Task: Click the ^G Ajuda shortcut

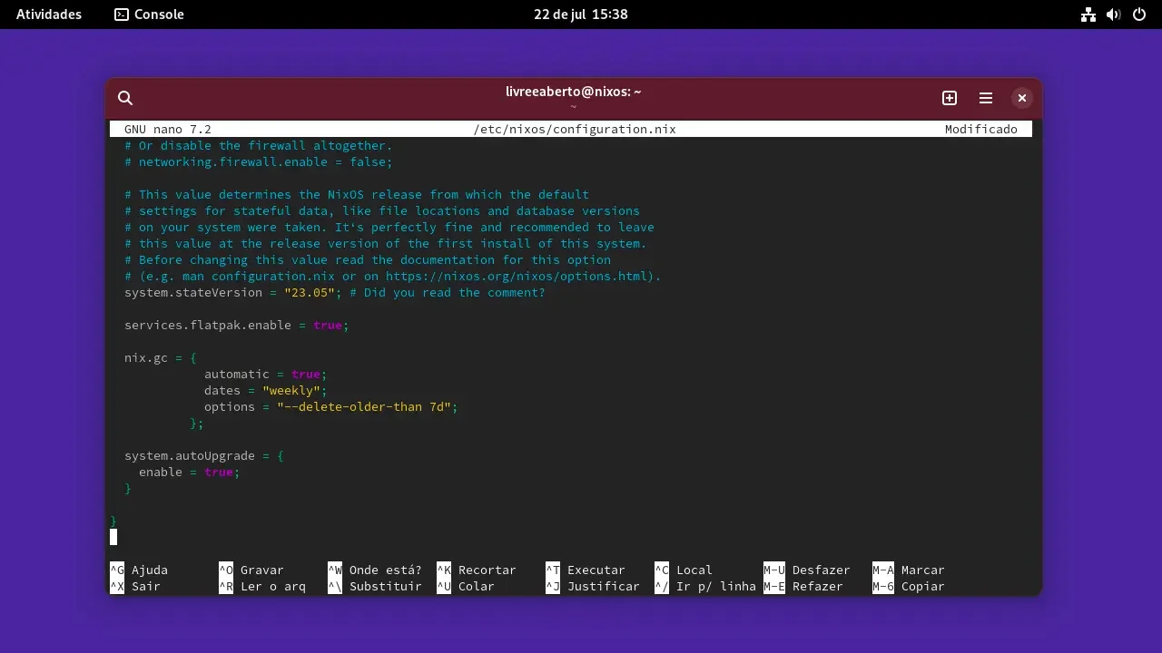Action: [x=139, y=570]
